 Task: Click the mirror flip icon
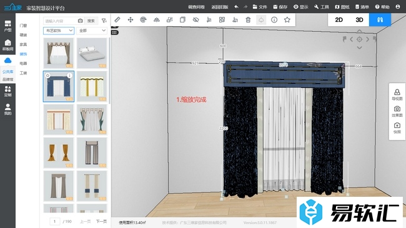coord(156,20)
